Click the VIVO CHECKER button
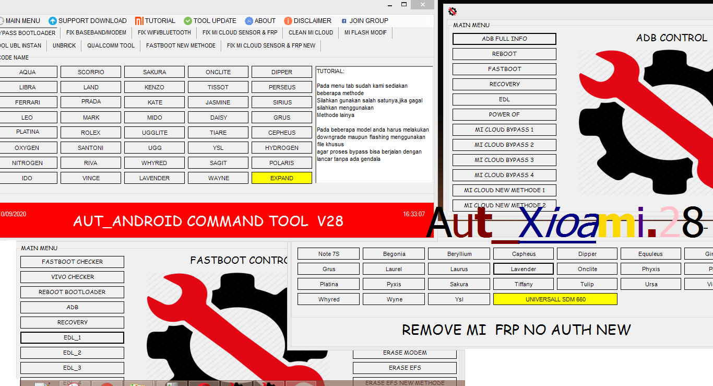The image size is (713, 386). tap(72, 277)
